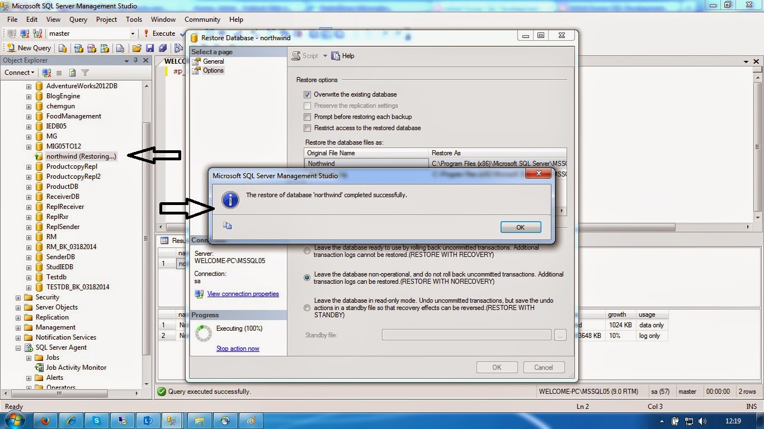
Task: Select RESTORE WITH RECOVERY radio option
Action: [306, 251]
